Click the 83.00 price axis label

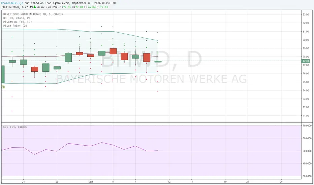coord(306,14)
